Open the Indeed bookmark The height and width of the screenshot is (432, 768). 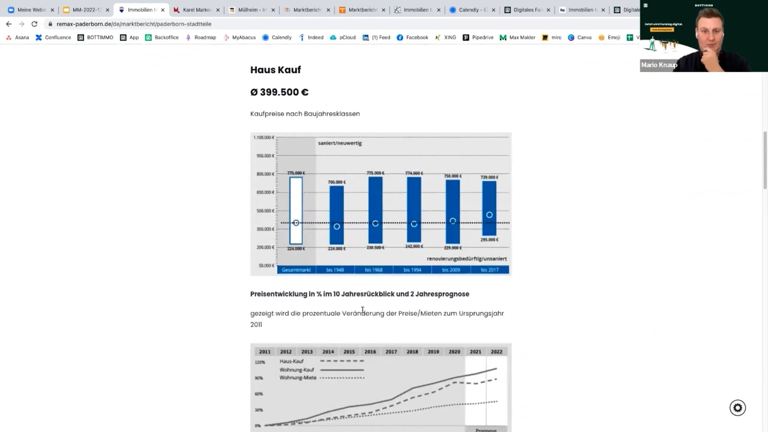[311, 37]
